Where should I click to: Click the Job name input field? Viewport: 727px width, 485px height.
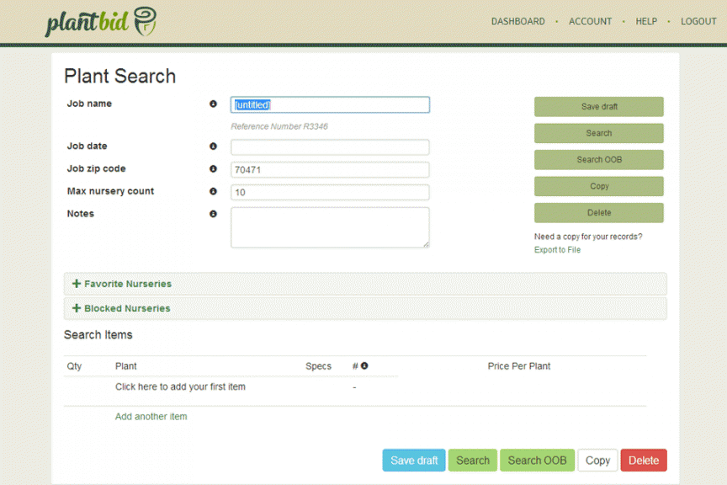coord(330,104)
